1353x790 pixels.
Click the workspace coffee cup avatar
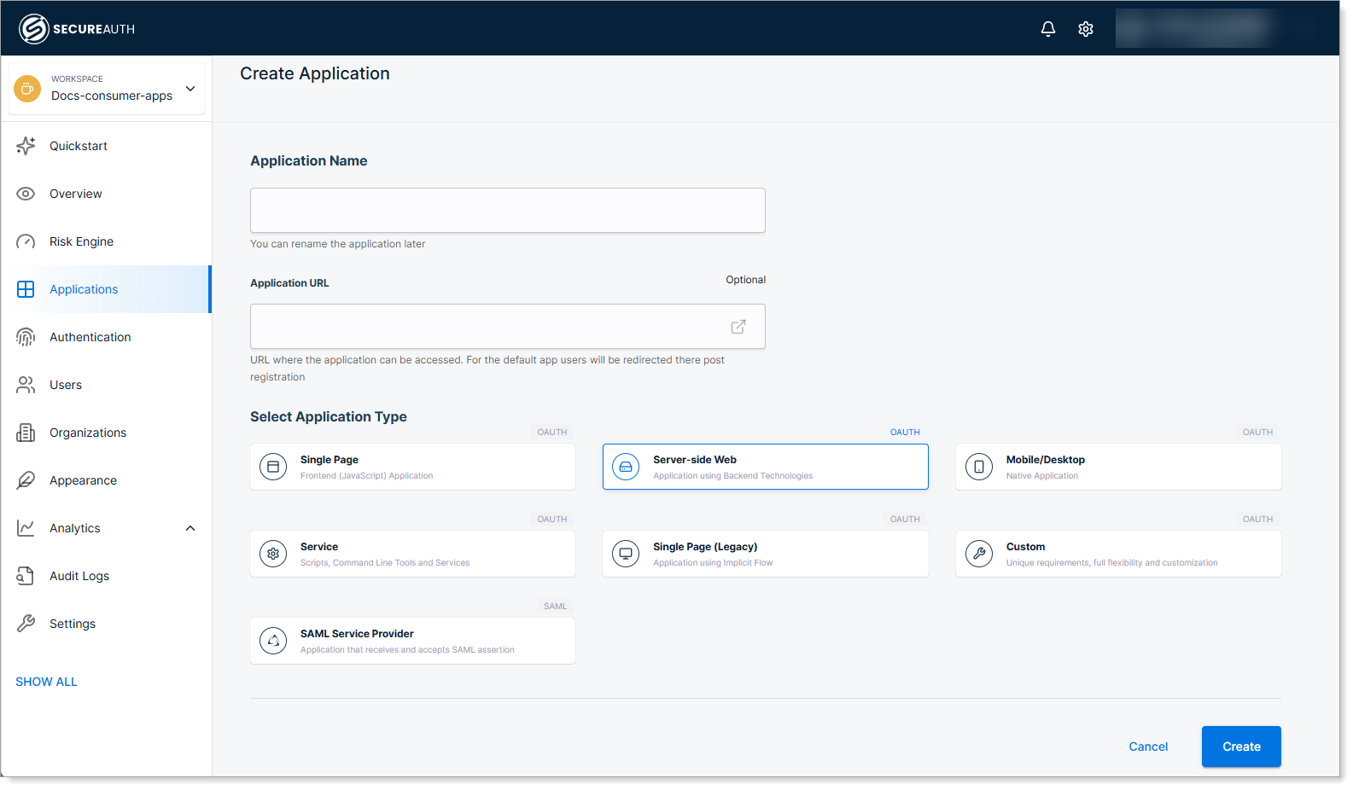point(27,88)
